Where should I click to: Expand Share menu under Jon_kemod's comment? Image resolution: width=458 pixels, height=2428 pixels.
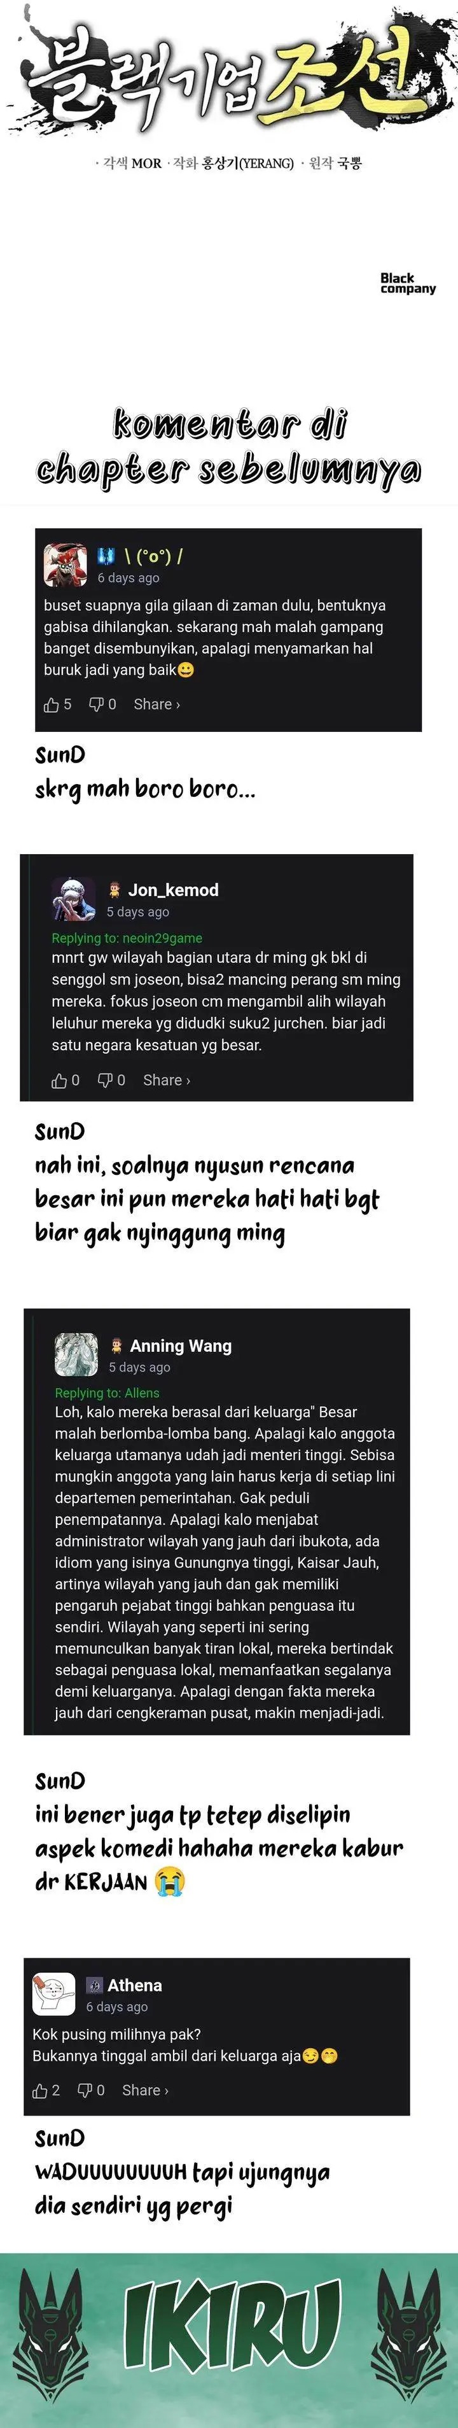(166, 1080)
